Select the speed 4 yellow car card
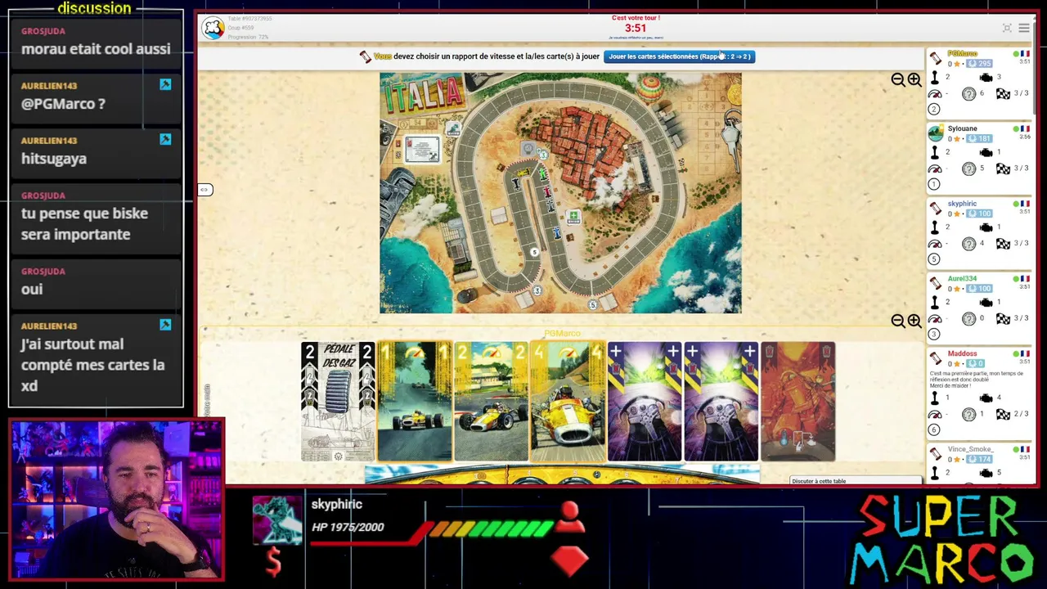Image resolution: width=1047 pixels, height=589 pixels. coord(568,402)
